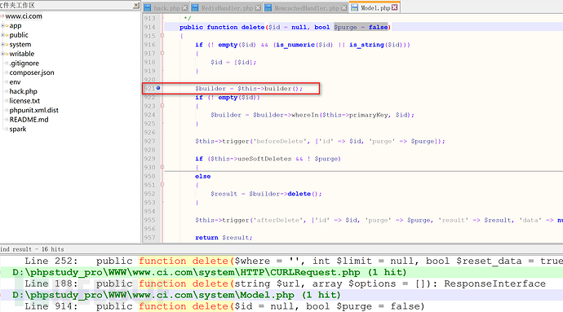Click the useSoftDeletes if statement line
Image resolution: width=563 pixels, height=312 pixels.
268,159
